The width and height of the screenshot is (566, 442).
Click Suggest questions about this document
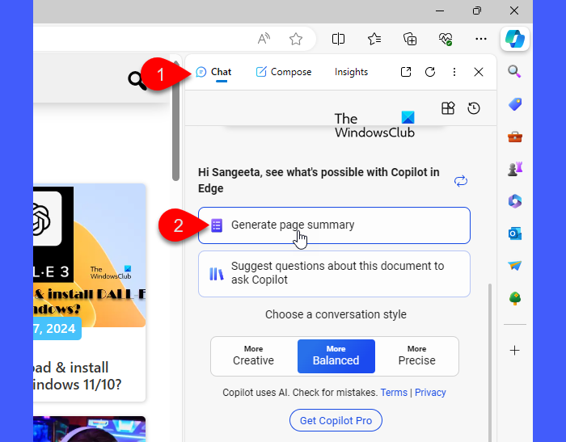(334, 273)
